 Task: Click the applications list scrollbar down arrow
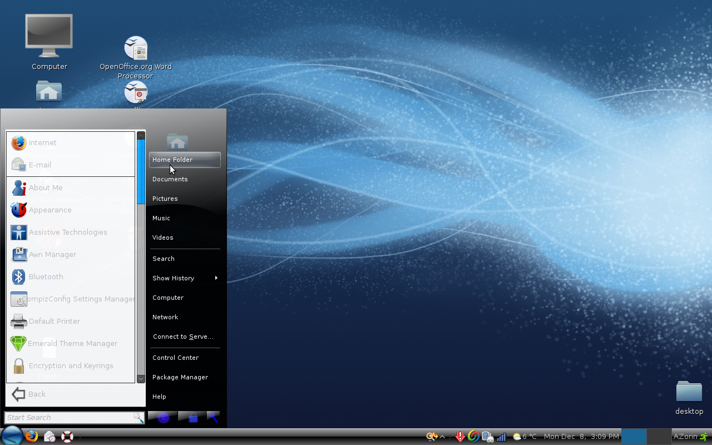141,378
